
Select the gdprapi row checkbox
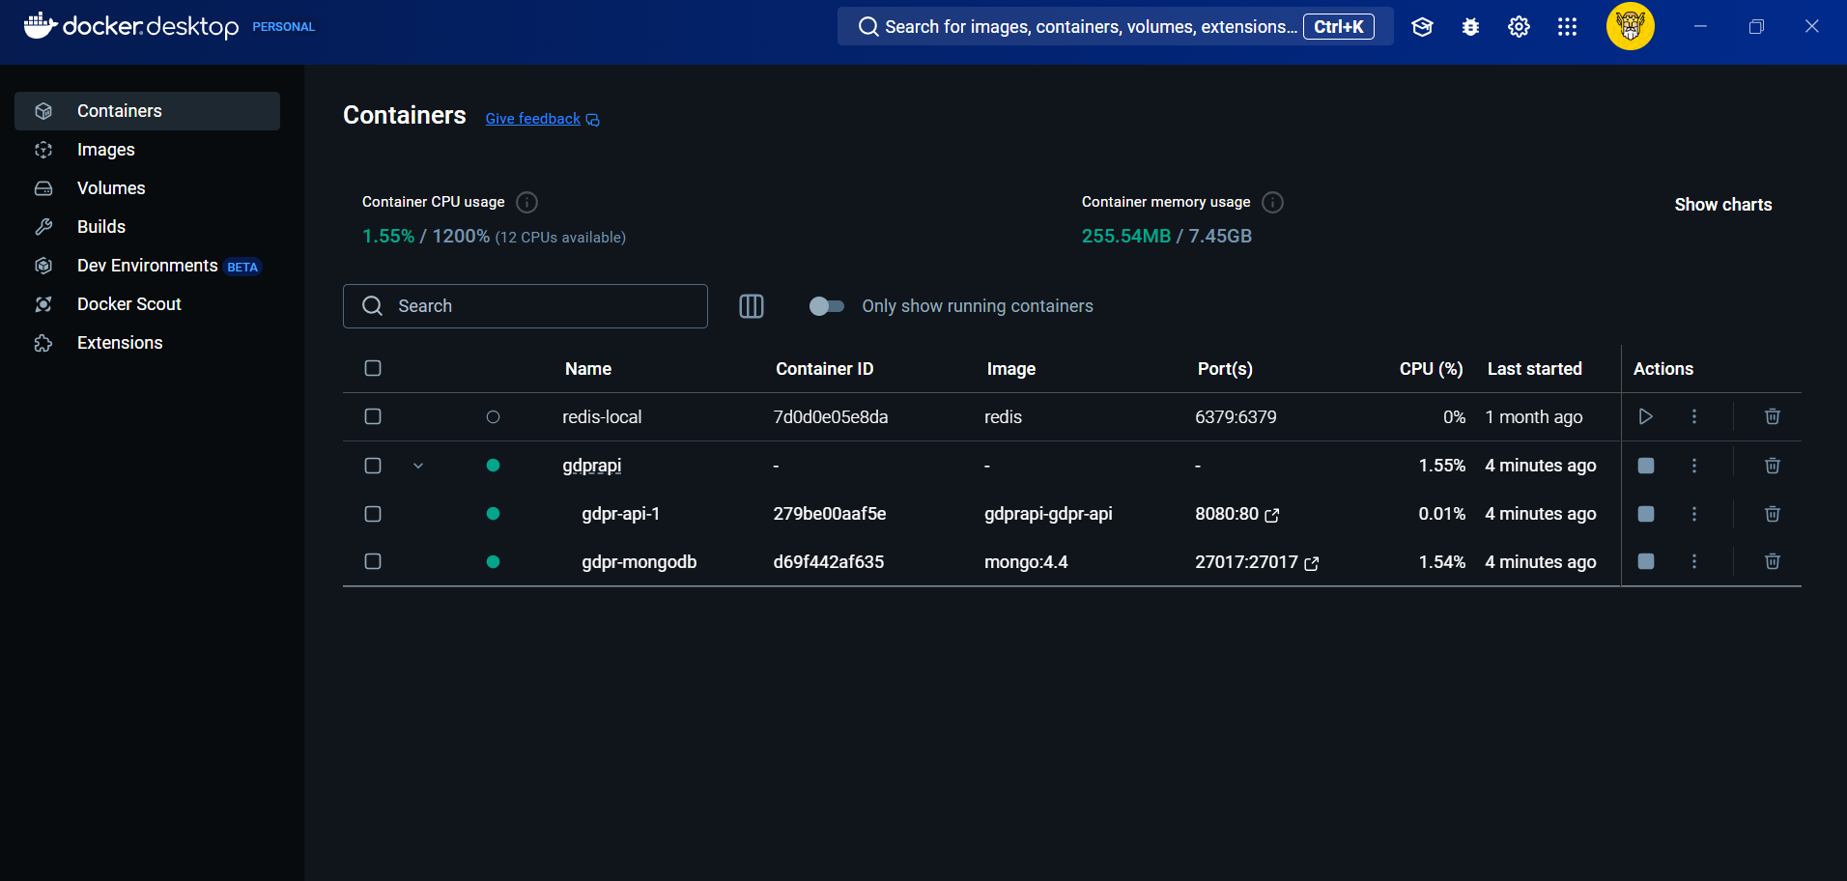click(x=373, y=466)
